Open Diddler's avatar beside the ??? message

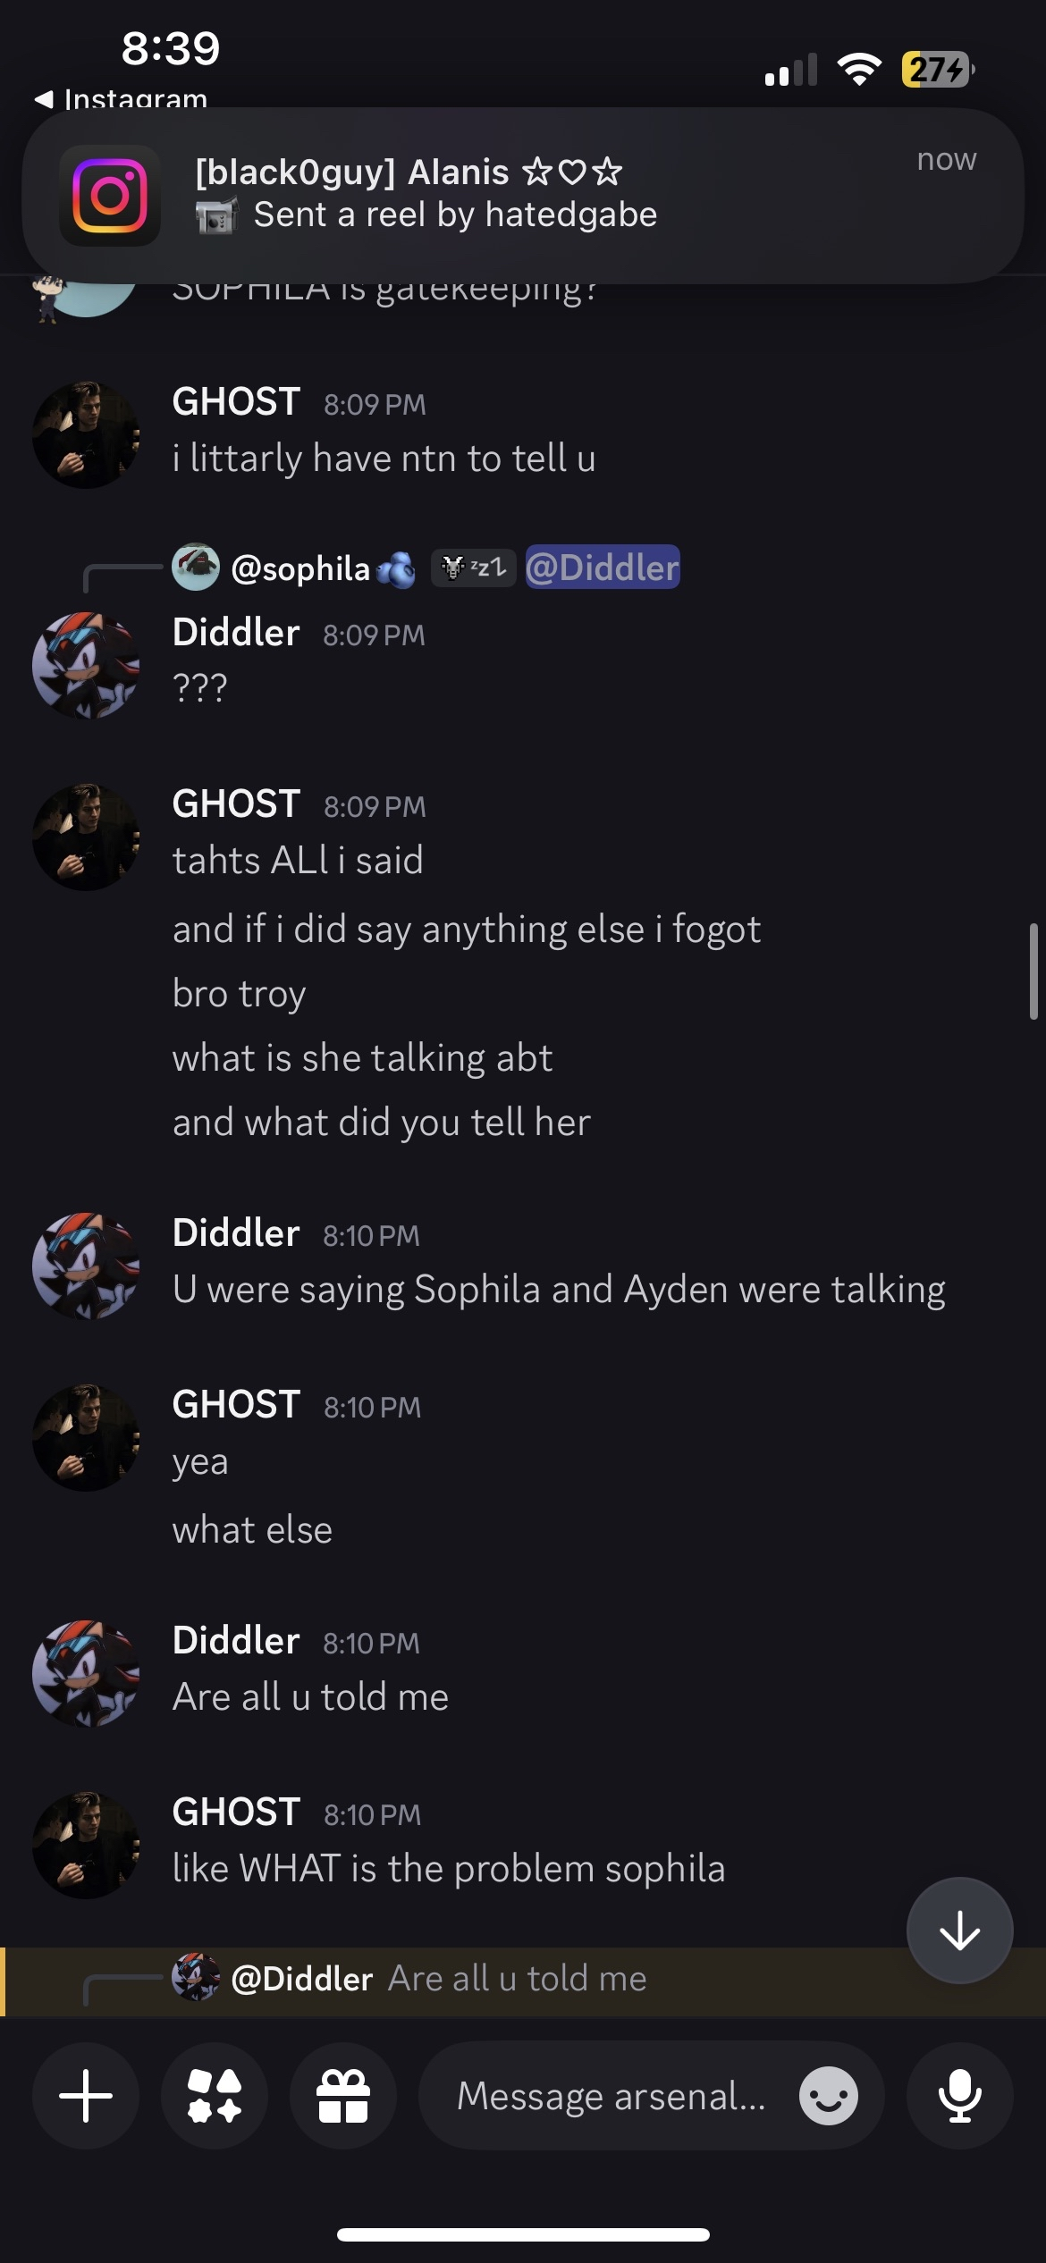86,665
